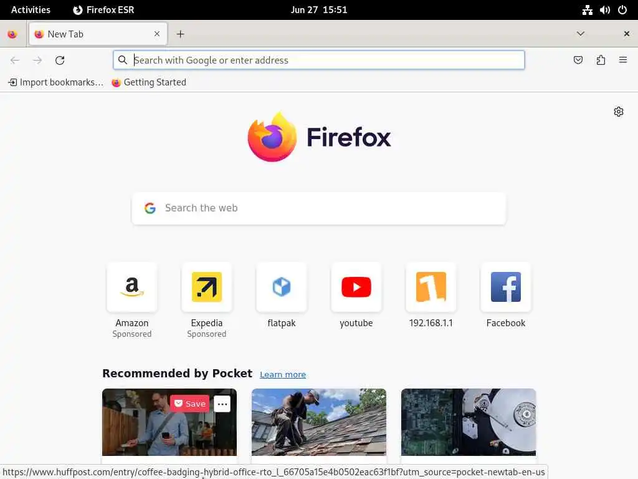Open the three-dot menu on first story
Viewport: 638px width, 479px height.
pyautogui.click(x=222, y=404)
